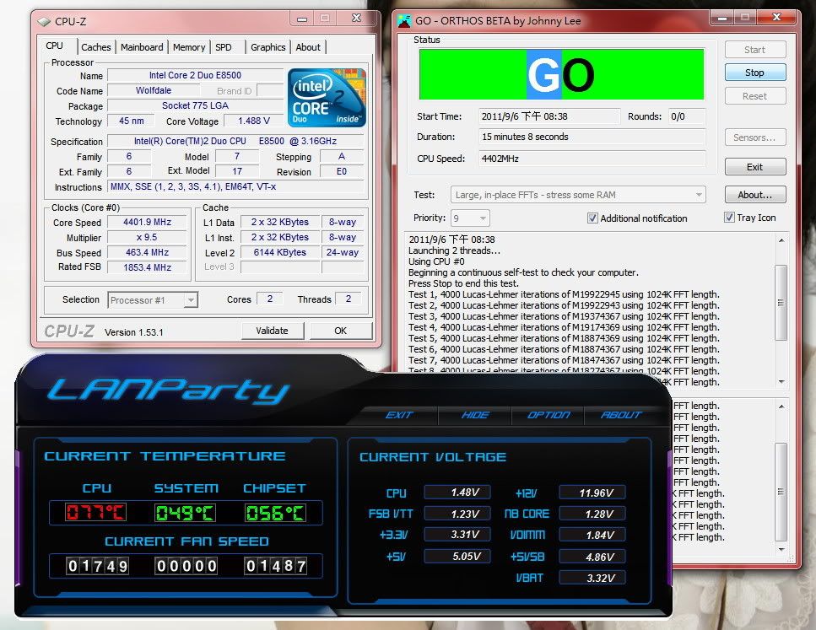816x630 pixels.
Task: Click the Start Time field in ORTHOS
Action: 549,116
